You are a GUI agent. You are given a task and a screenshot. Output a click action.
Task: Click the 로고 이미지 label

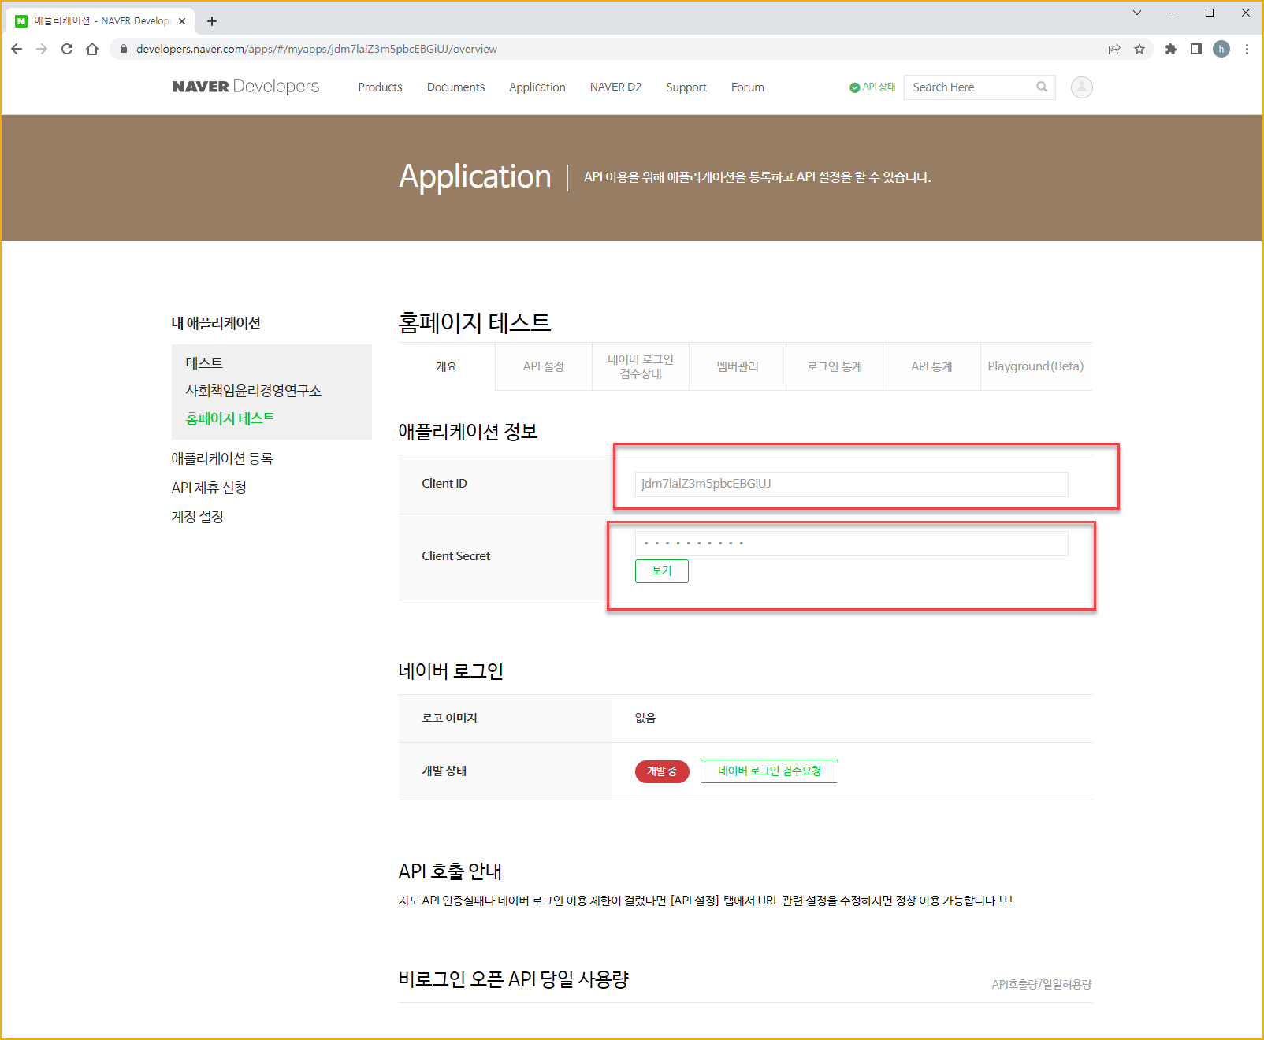449,718
